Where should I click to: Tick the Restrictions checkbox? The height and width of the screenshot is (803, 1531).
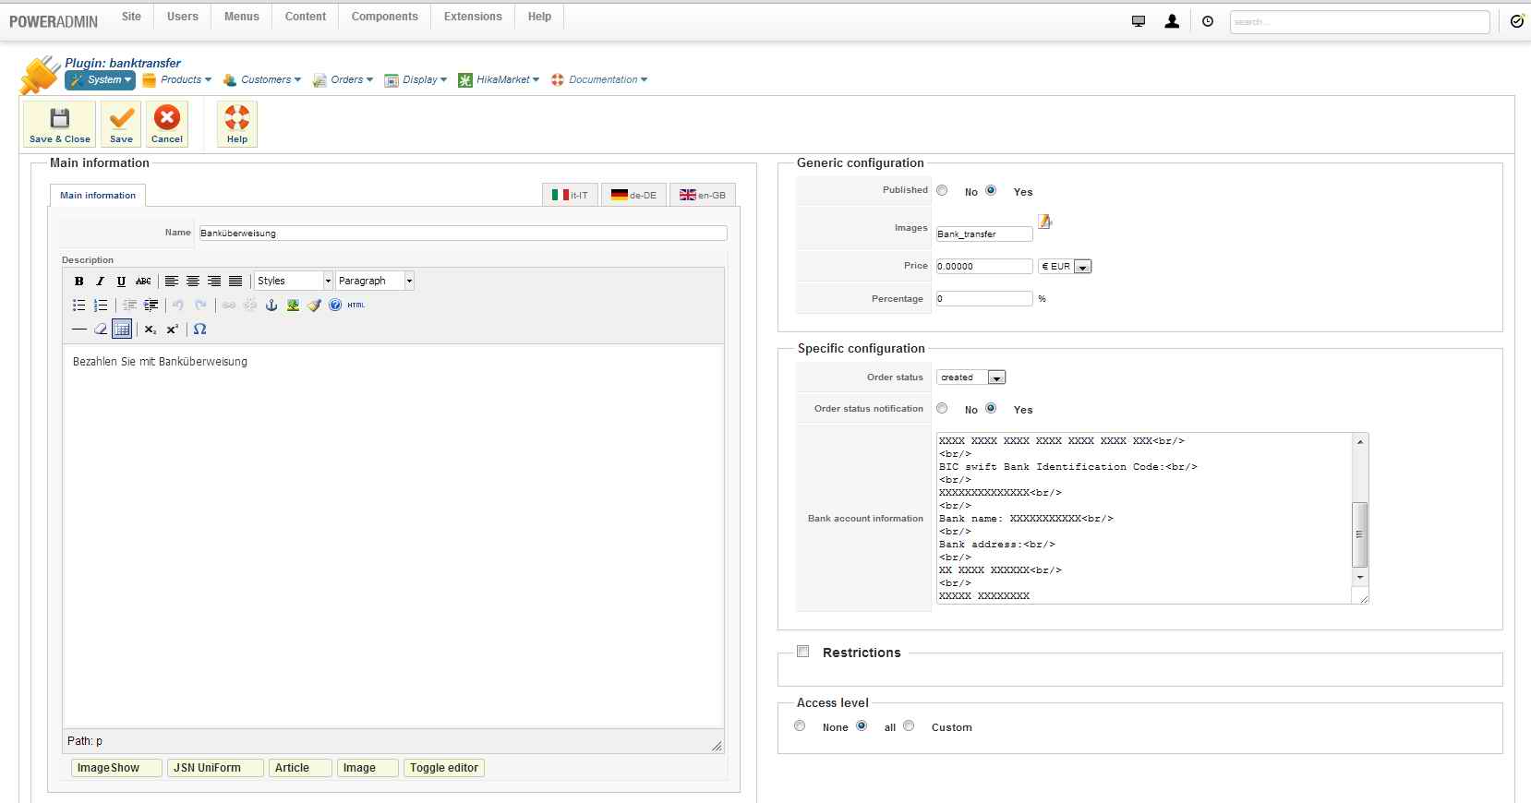pyautogui.click(x=803, y=652)
